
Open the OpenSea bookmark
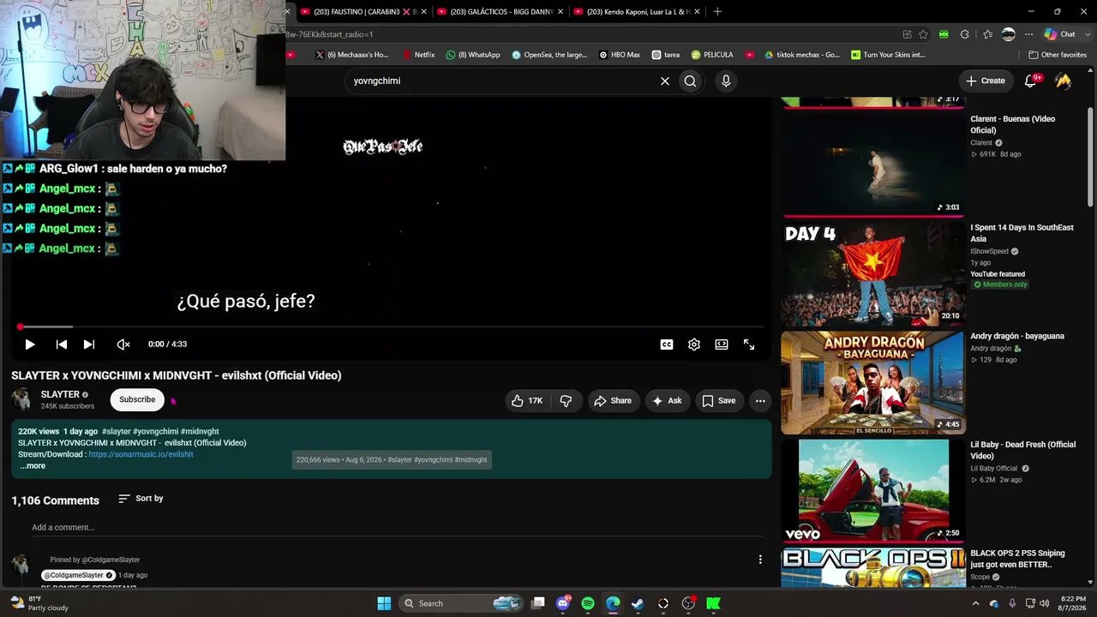click(549, 55)
